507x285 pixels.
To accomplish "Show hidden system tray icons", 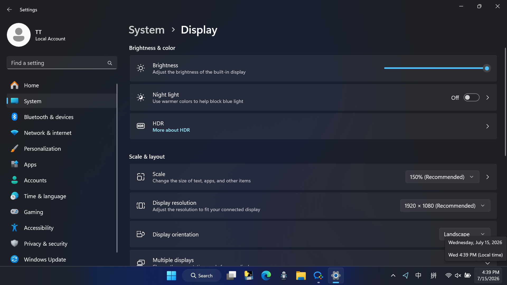I will [393, 276].
